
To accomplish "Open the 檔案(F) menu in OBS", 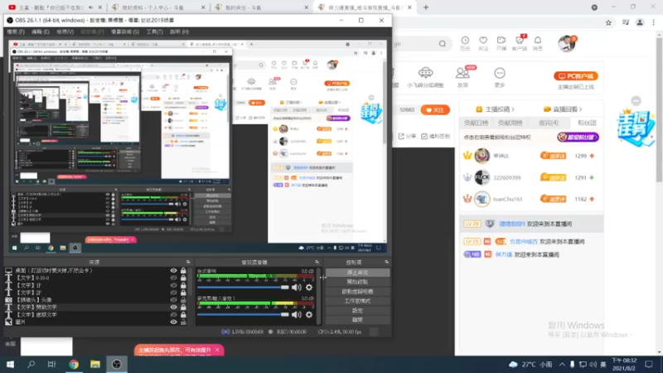I will [16, 31].
